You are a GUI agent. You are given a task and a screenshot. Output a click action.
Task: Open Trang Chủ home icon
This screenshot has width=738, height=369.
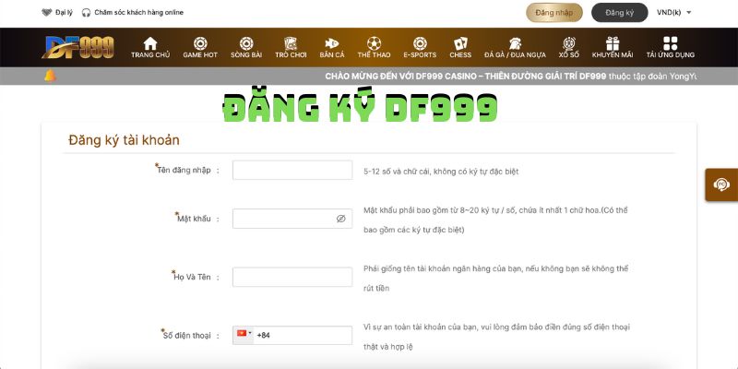tap(150, 43)
